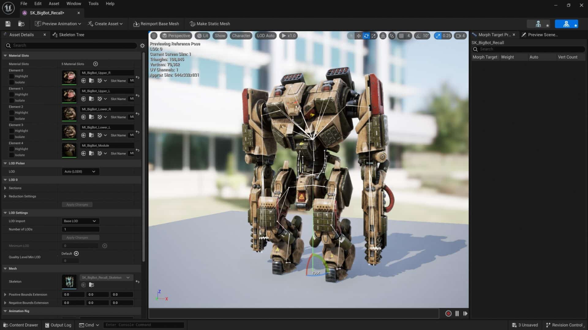Open the LOD Import Base LOD dropdown

click(80, 221)
